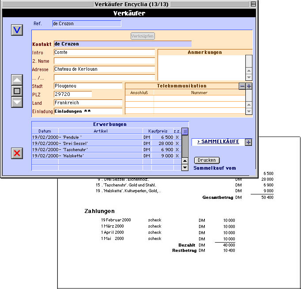Screen dimensions: 301x289
Task: Click the first empty Anschluß cell
Action: click(139, 99)
